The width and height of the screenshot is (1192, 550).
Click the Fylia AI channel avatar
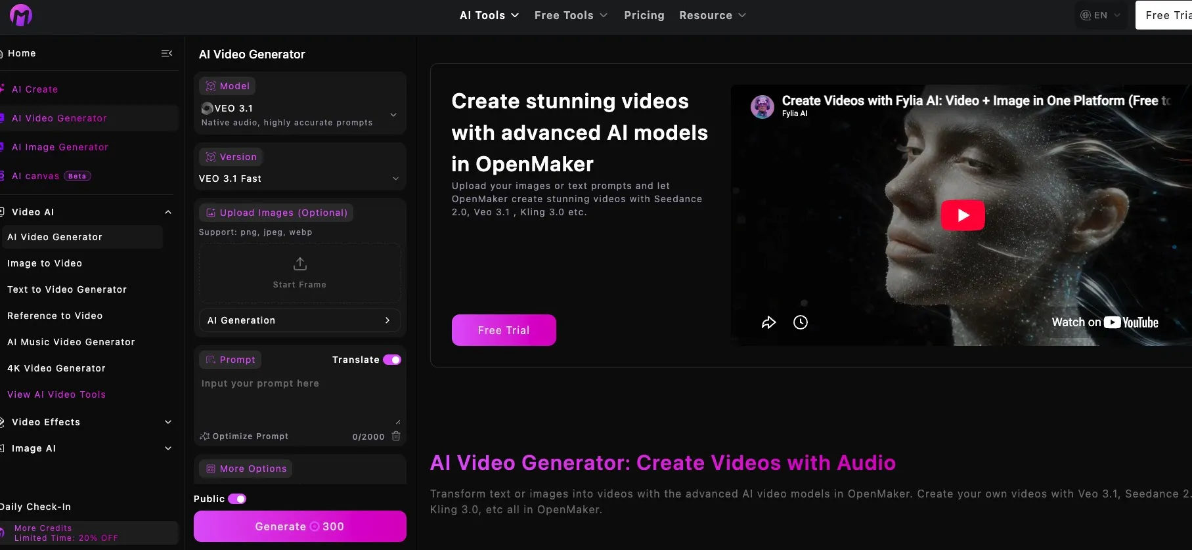762,106
